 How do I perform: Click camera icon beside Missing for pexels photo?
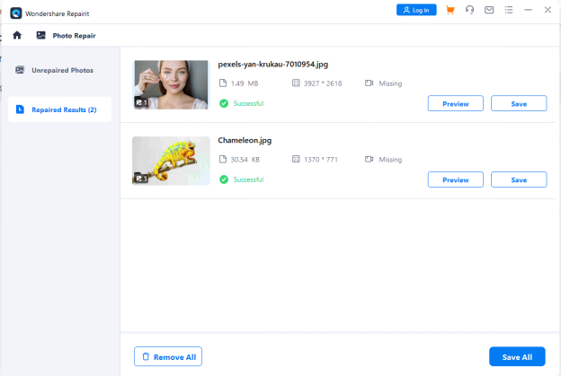pyautogui.click(x=369, y=83)
